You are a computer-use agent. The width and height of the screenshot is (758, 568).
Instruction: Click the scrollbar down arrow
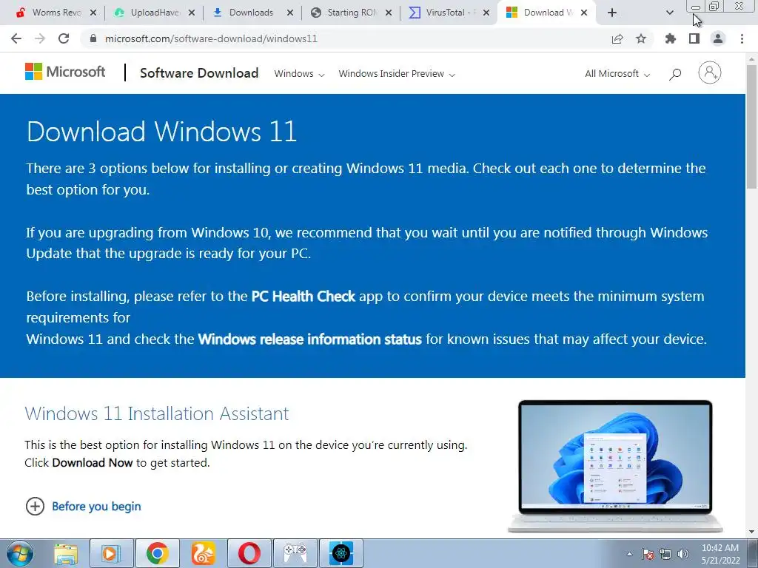point(751,532)
